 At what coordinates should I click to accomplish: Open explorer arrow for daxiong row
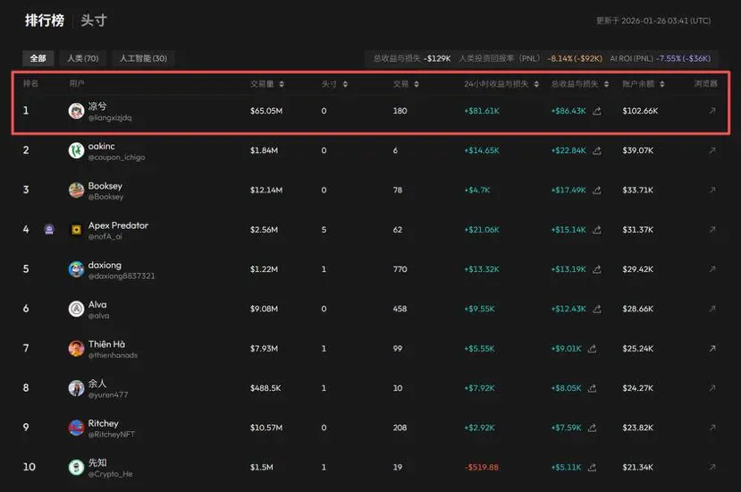712,269
